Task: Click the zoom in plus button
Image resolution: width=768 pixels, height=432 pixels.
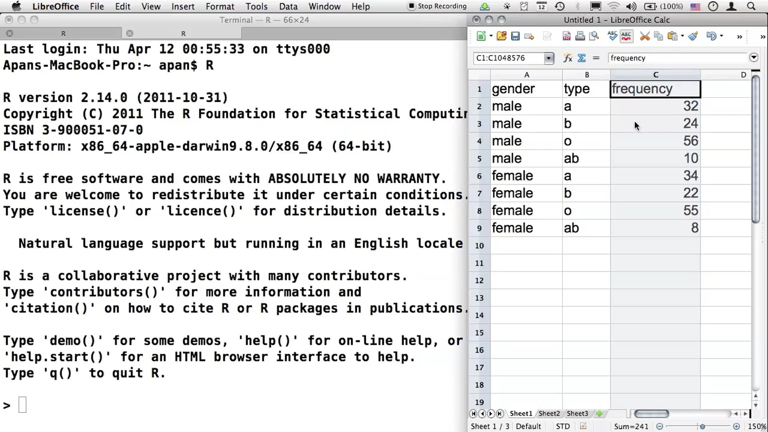Action: [736, 426]
